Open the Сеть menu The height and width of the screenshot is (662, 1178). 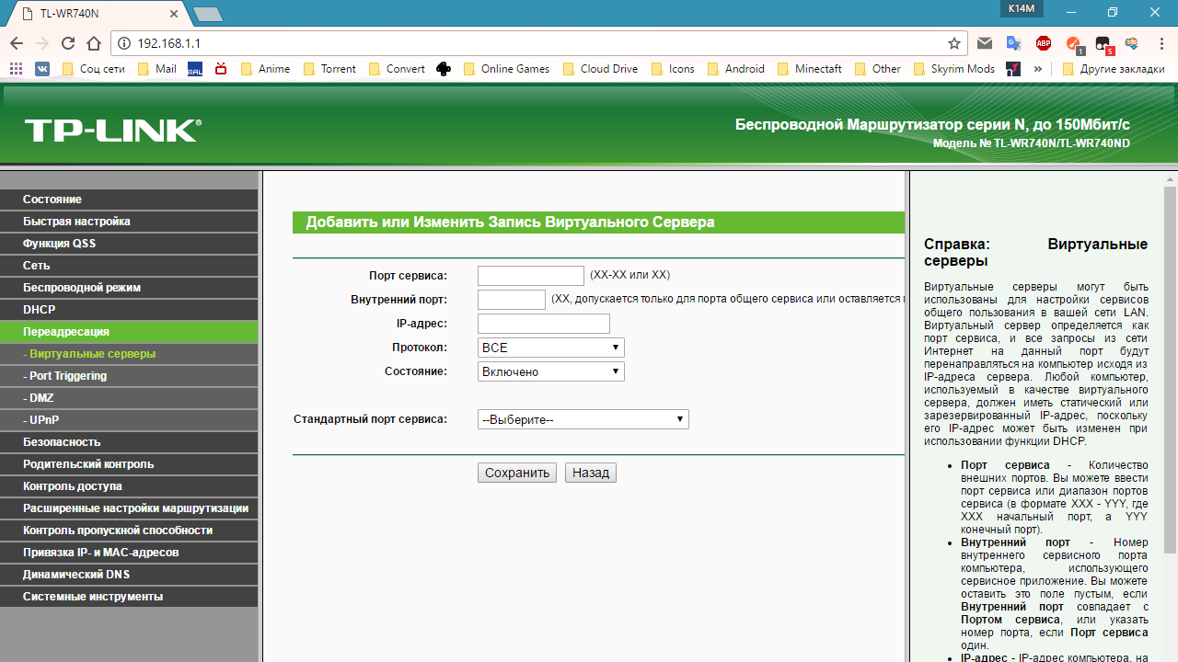[x=129, y=266]
